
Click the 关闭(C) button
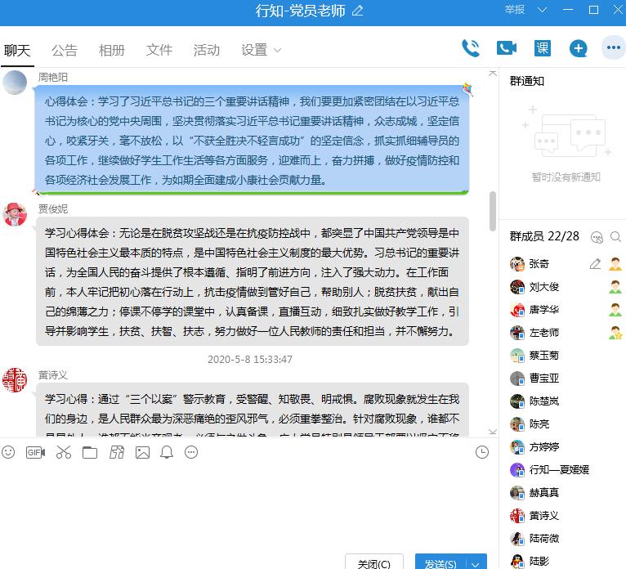(373, 563)
